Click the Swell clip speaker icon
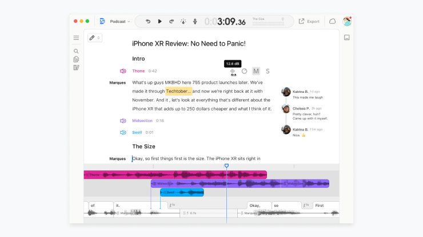The image size is (423, 237). (x=123, y=132)
